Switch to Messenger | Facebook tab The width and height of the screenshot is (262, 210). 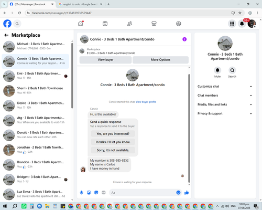point(31,4)
